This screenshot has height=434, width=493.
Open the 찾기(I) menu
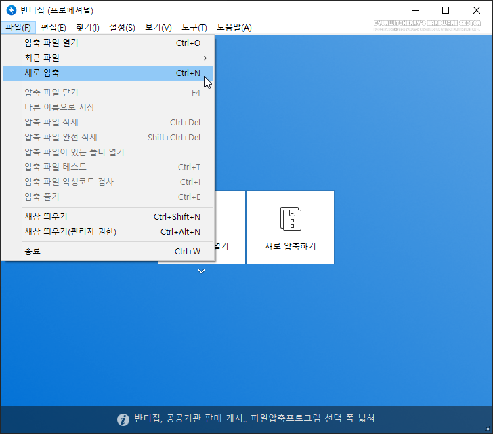coord(87,27)
